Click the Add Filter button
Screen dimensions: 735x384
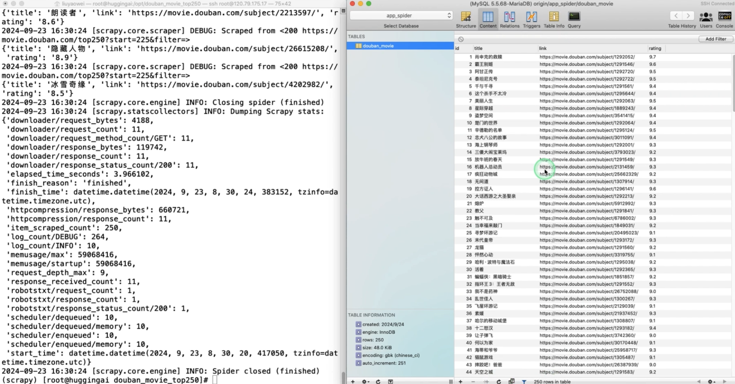point(715,39)
